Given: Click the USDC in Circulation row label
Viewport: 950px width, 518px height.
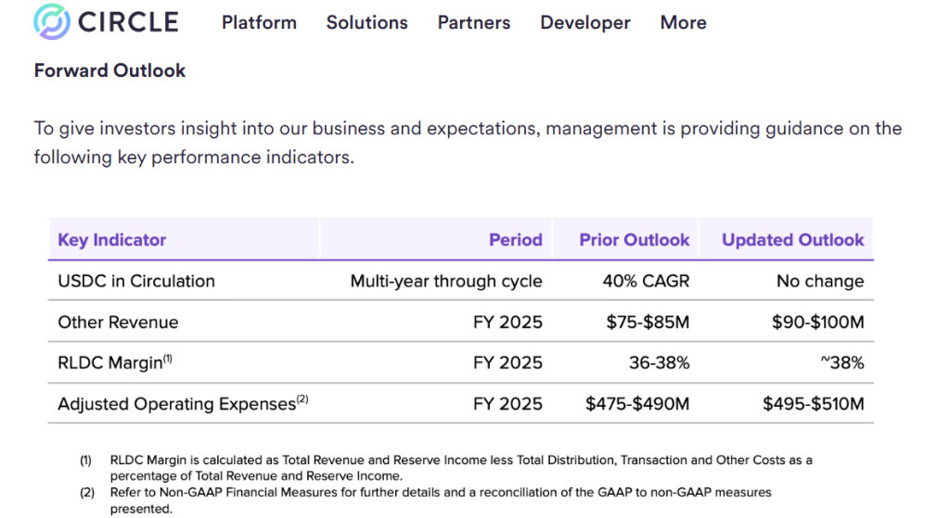Looking at the screenshot, I should pyautogui.click(x=136, y=281).
